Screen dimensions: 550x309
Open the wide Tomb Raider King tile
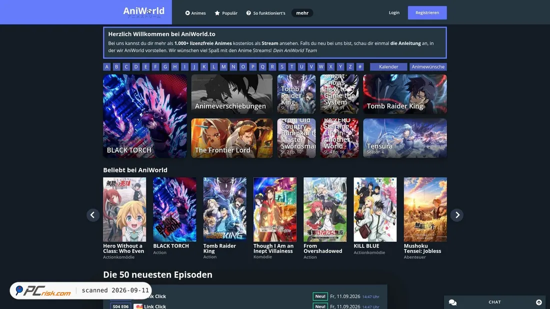click(x=405, y=94)
